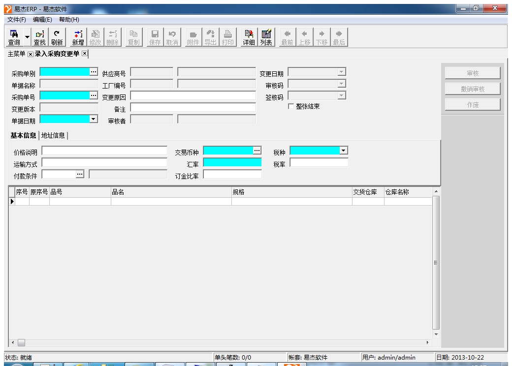Close the 录入采购变更单 tab
This screenshot has width=512, height=366.
click(x=84, y=54)
